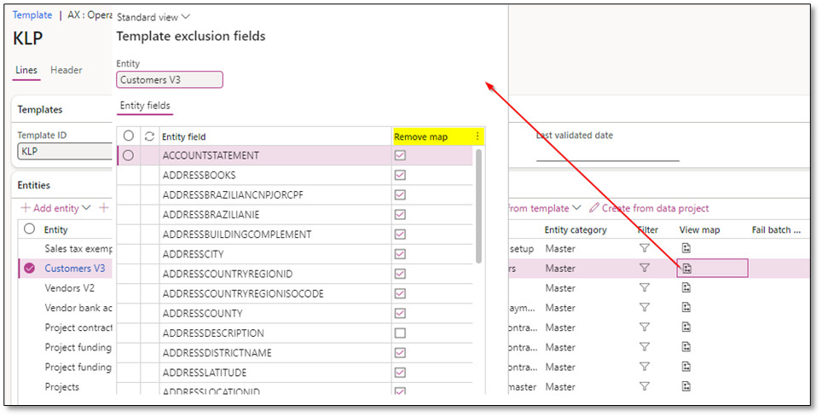
Task: Expand the Standard view dropdown
Action: 153,17
